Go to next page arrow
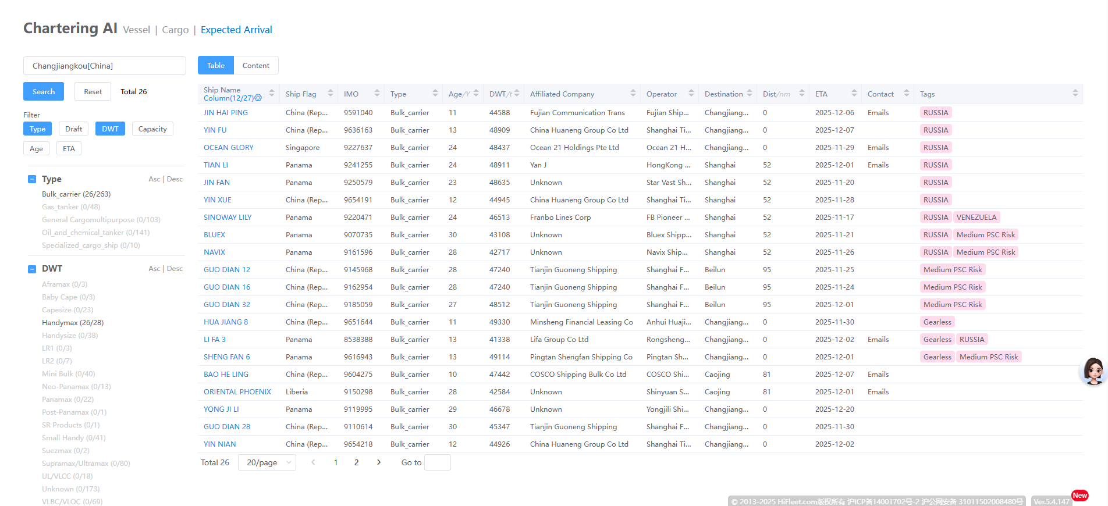The width and height of the screenshot is (1108, 506). coord(379,462)
